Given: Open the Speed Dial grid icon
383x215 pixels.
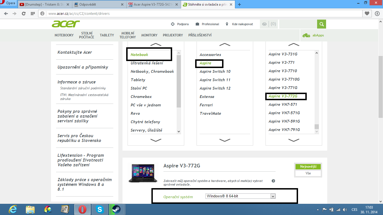Looking at the screenshot, I should (x=33, y=13).
